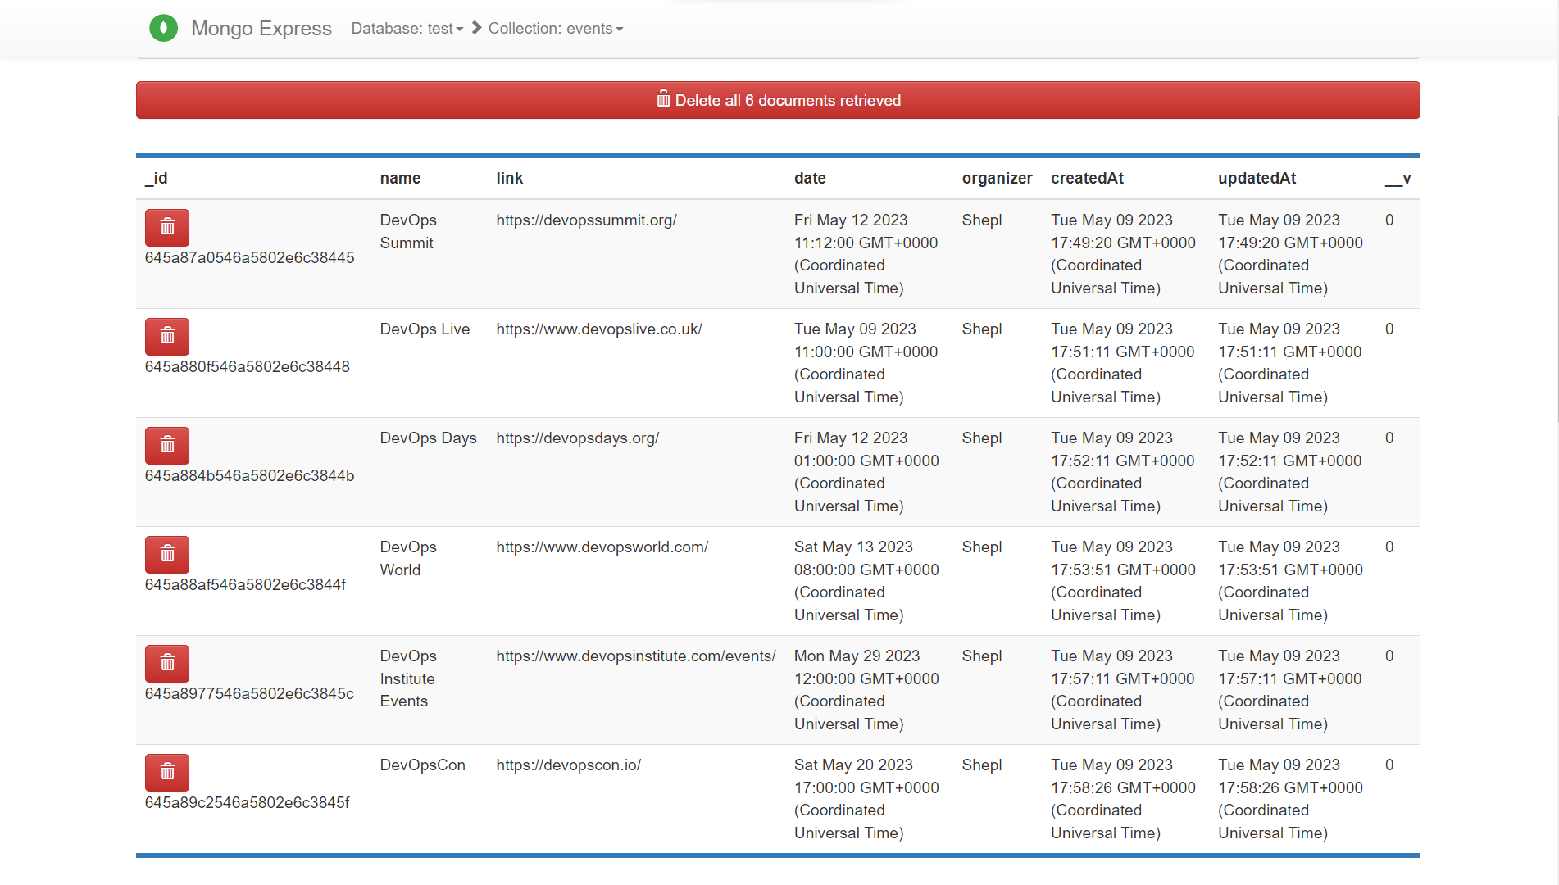This screenshot has height=885, width=1559.
Task: Sort by the updatedAt column header
Action: click(1257, 178)
